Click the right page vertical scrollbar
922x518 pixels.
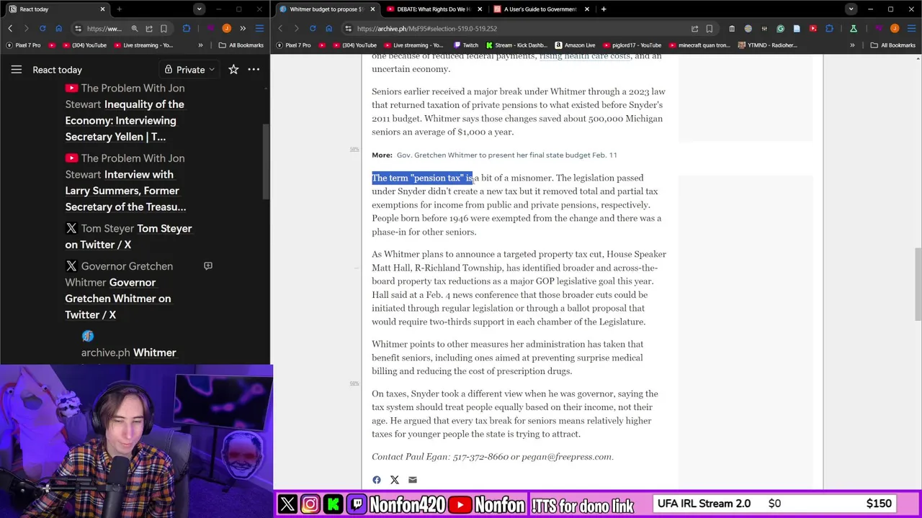918,284
